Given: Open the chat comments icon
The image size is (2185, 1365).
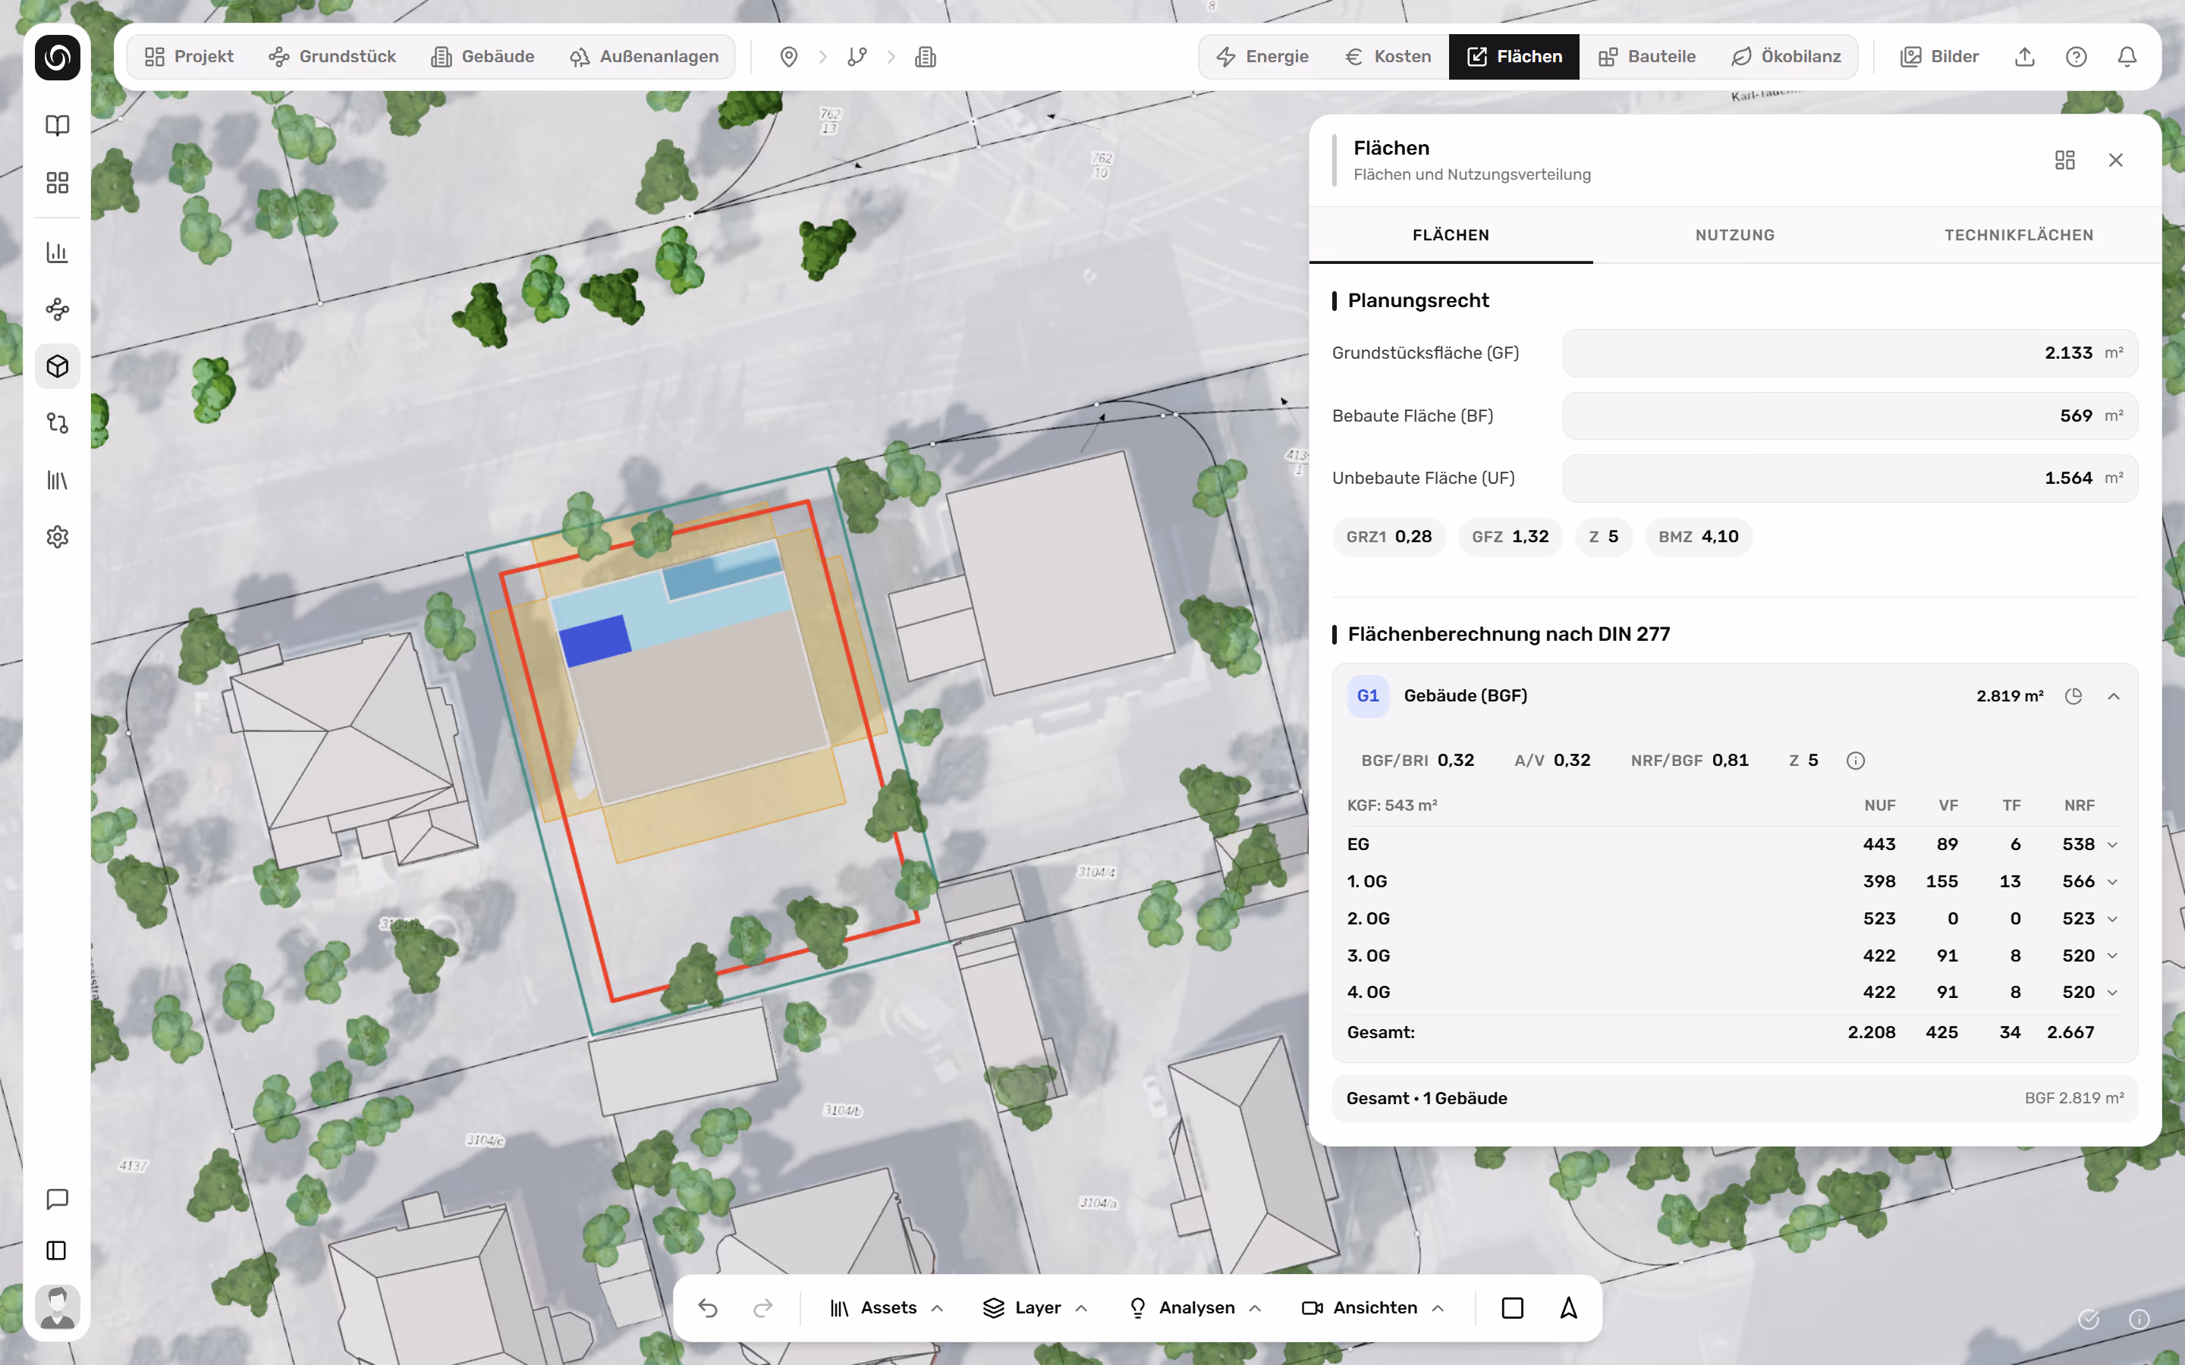Looking at the screenshot, I should (x=57, y=1199).
